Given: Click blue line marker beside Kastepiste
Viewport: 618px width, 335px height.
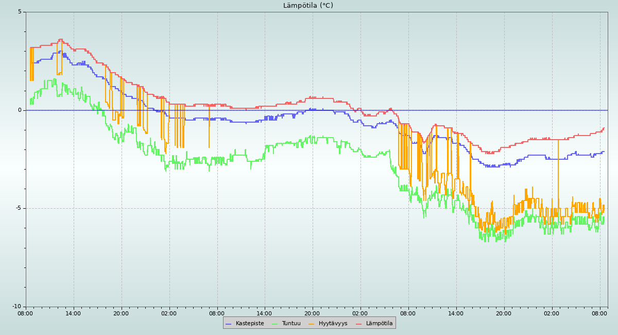Looking at the screenshot, I should [229, 324].
